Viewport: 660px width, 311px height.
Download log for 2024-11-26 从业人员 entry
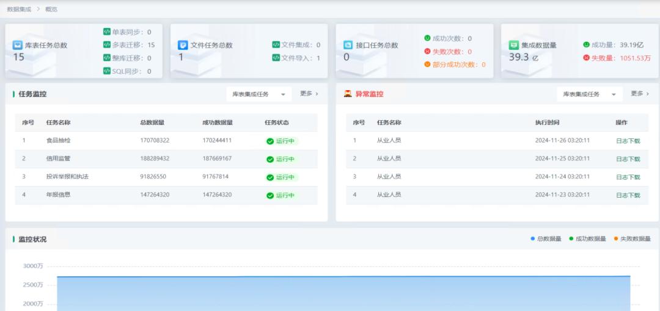pos(628,141)
